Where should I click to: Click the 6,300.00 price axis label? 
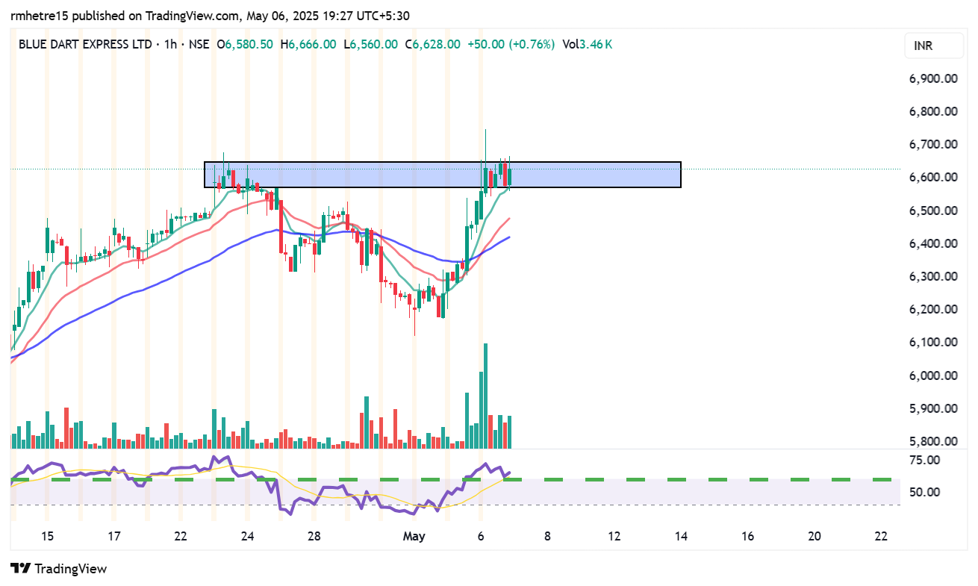tap(933, 276)
